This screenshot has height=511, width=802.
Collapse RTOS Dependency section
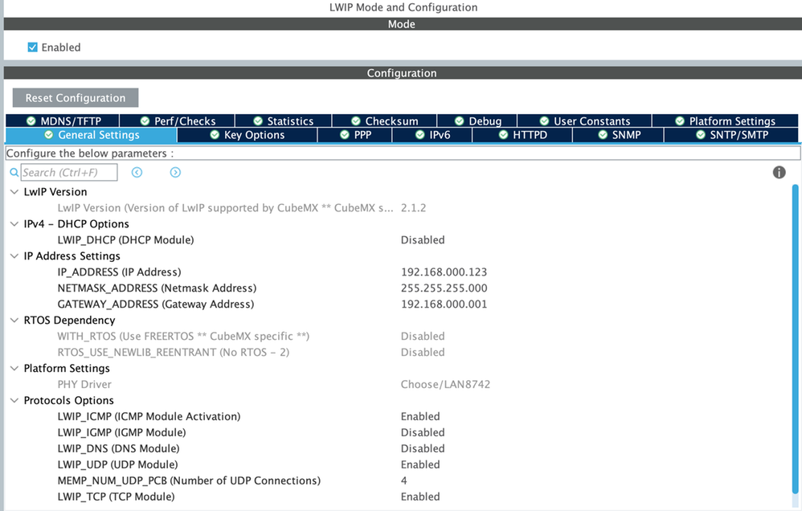point(14,321)
